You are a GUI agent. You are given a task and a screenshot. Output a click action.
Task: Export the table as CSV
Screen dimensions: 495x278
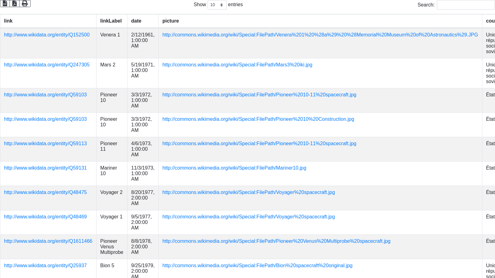coord(5,3)
